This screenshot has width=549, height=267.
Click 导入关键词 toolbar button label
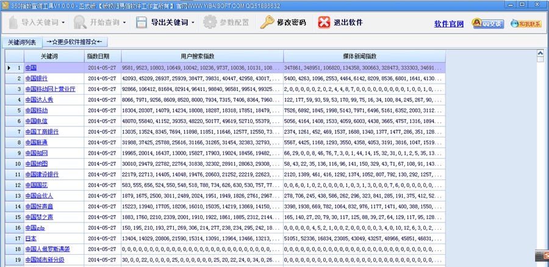point(40,23)
